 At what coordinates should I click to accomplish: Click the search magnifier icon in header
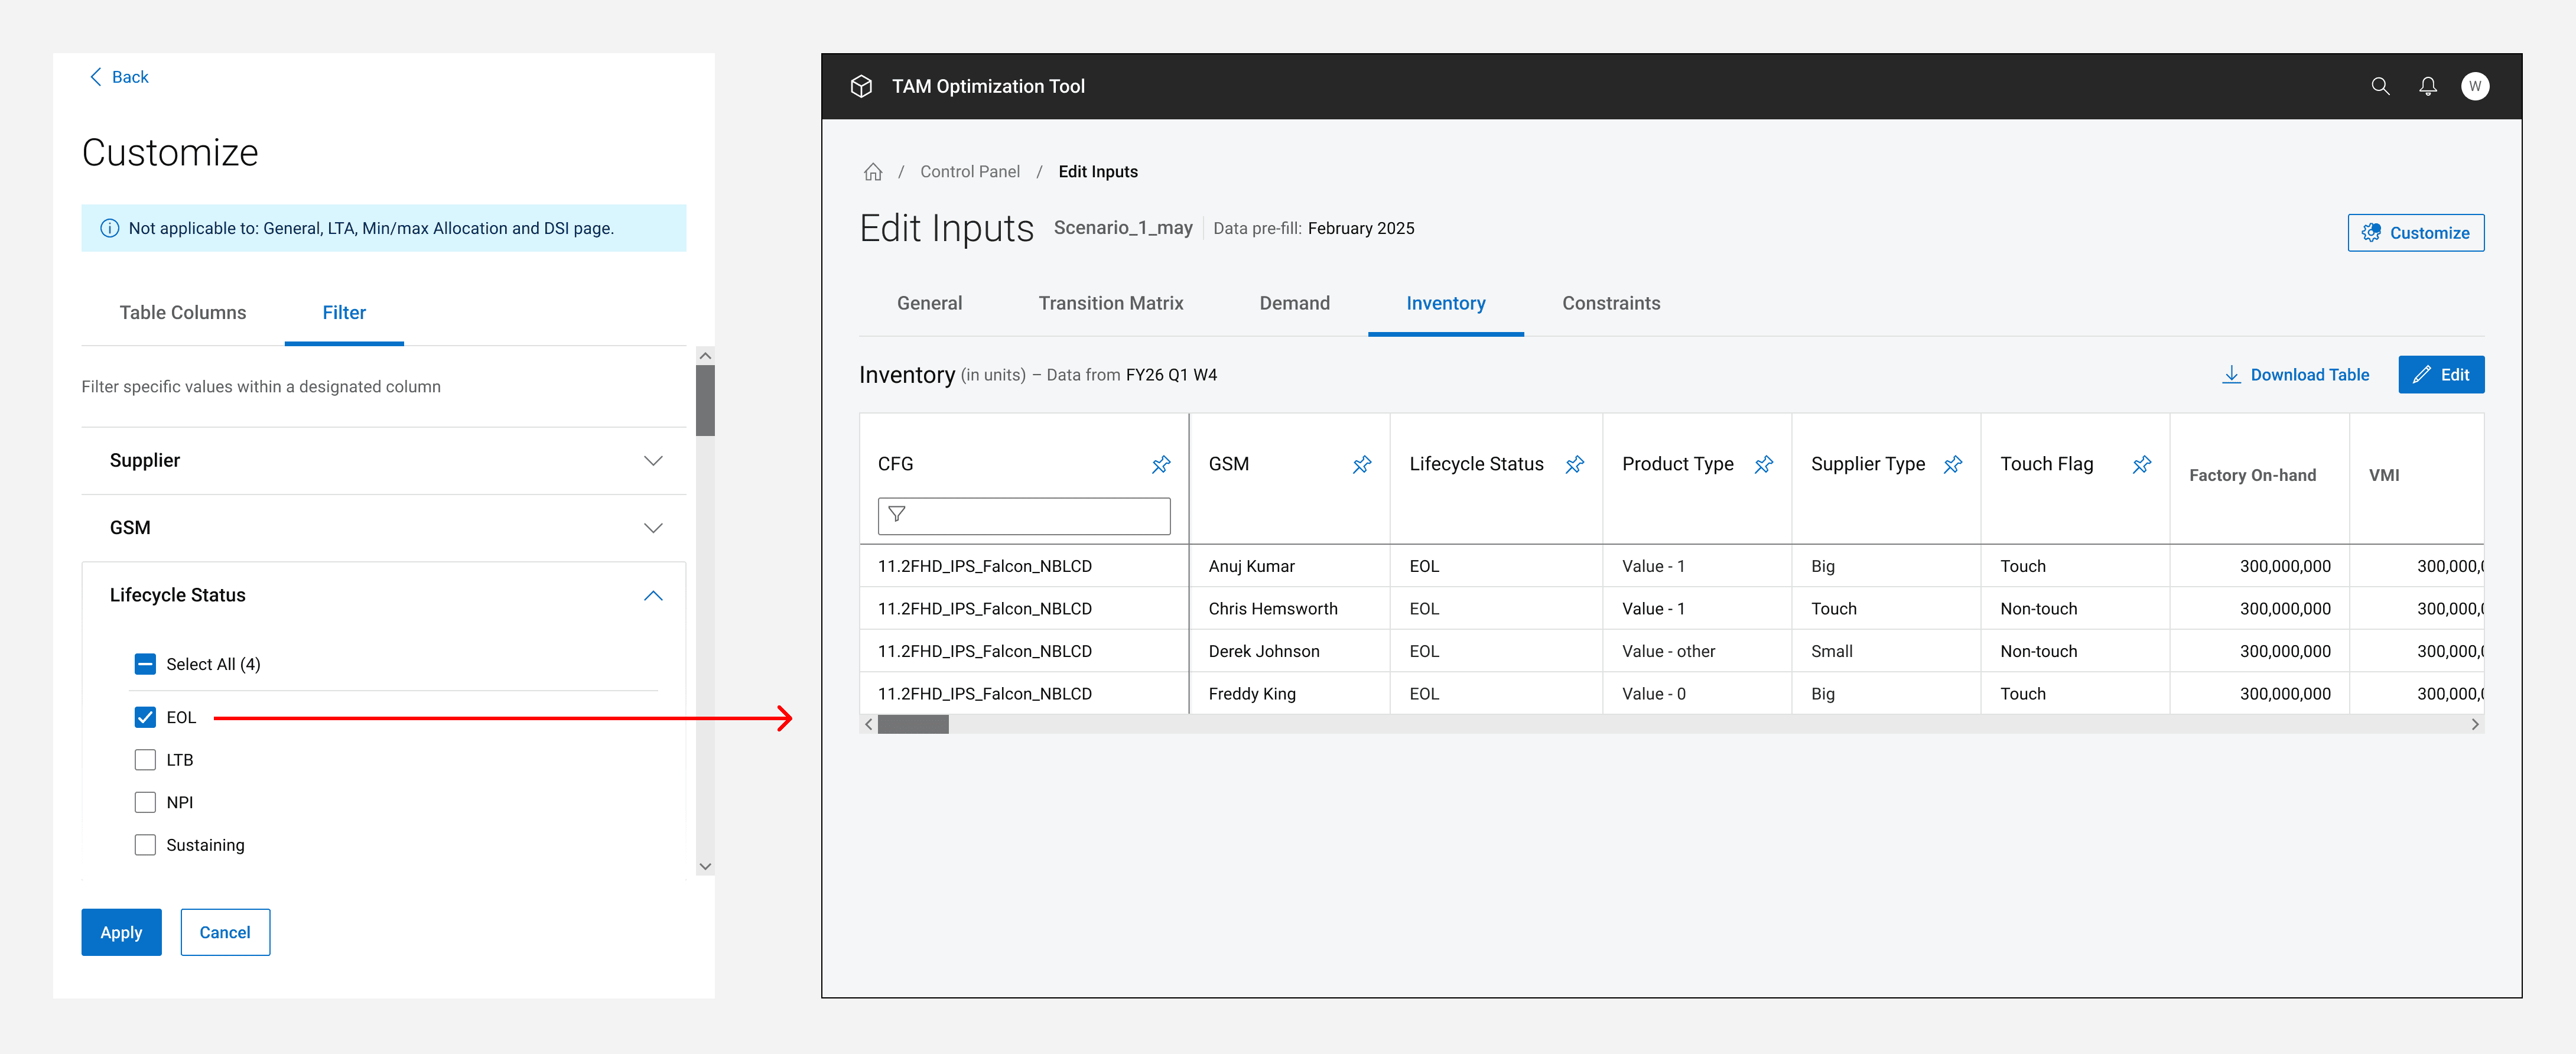[x=2380, y=86]
